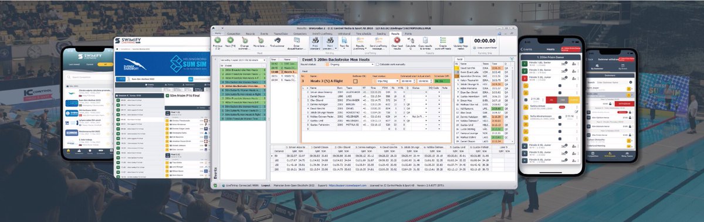The height and width of the screenshot is (222, 704).
Task: Go to Next heat (F4) in ribbon
Action: click(230, 42)
